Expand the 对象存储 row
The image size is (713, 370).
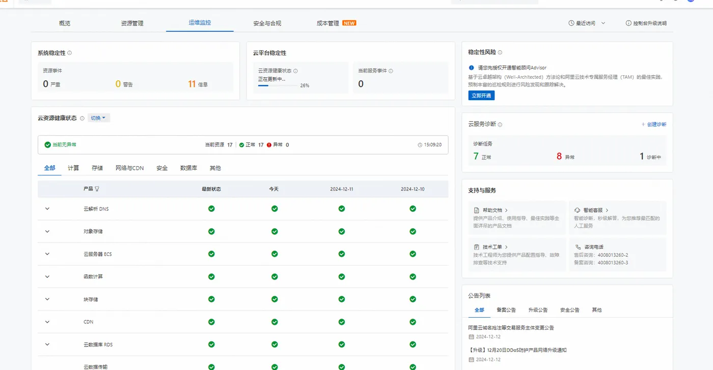(x=47, y=231)
